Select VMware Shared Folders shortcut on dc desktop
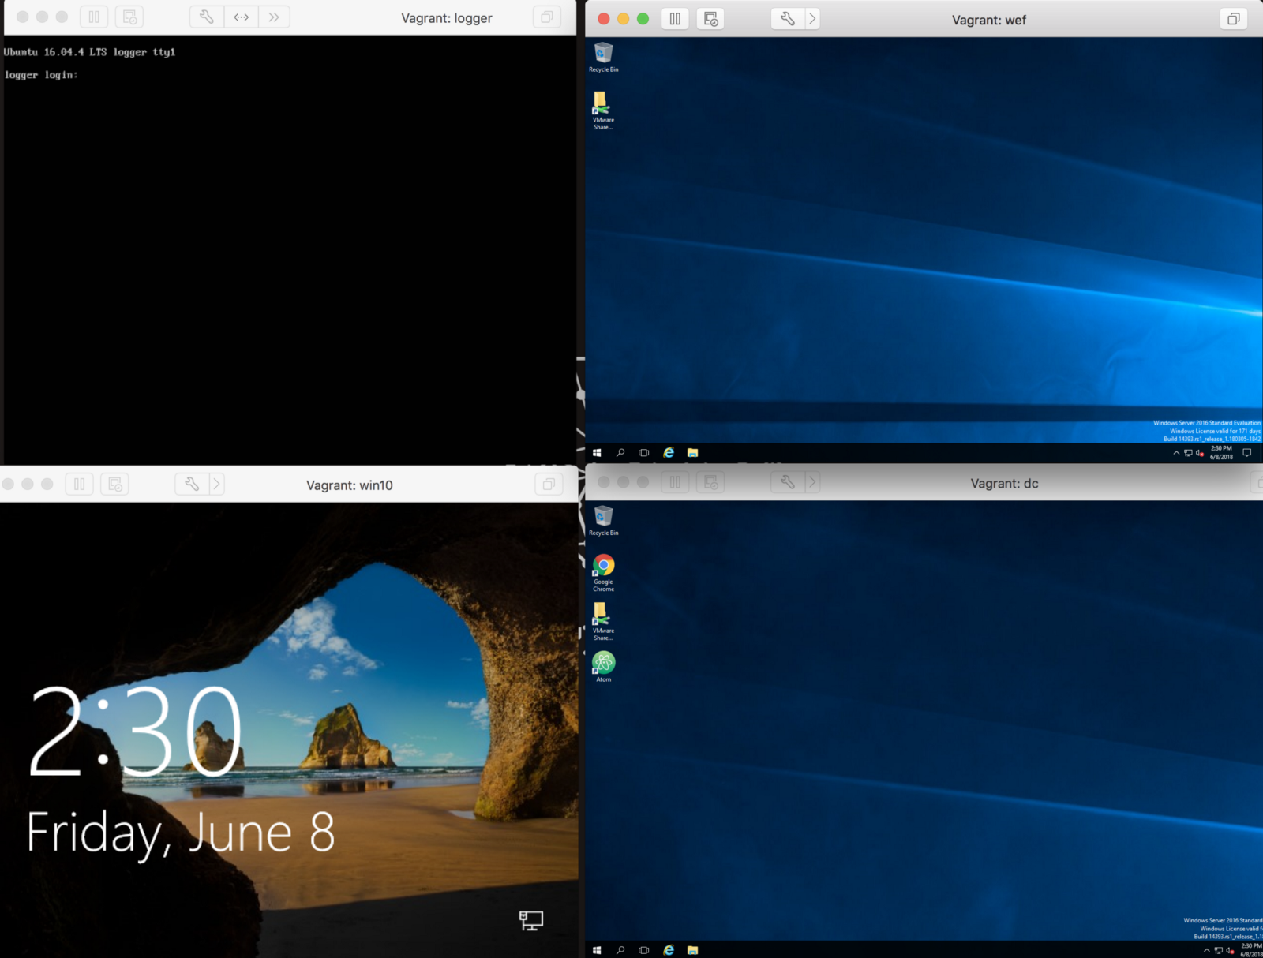This screenshot has height=958, width=1263. [603, 622]
